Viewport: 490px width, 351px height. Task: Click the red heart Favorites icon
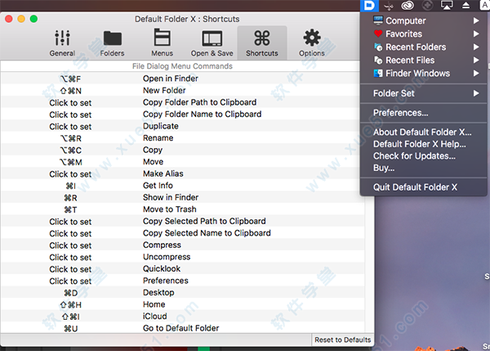click(378, 34)
